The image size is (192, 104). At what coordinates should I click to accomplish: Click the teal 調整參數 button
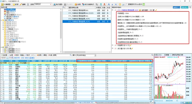coord(185,8)
